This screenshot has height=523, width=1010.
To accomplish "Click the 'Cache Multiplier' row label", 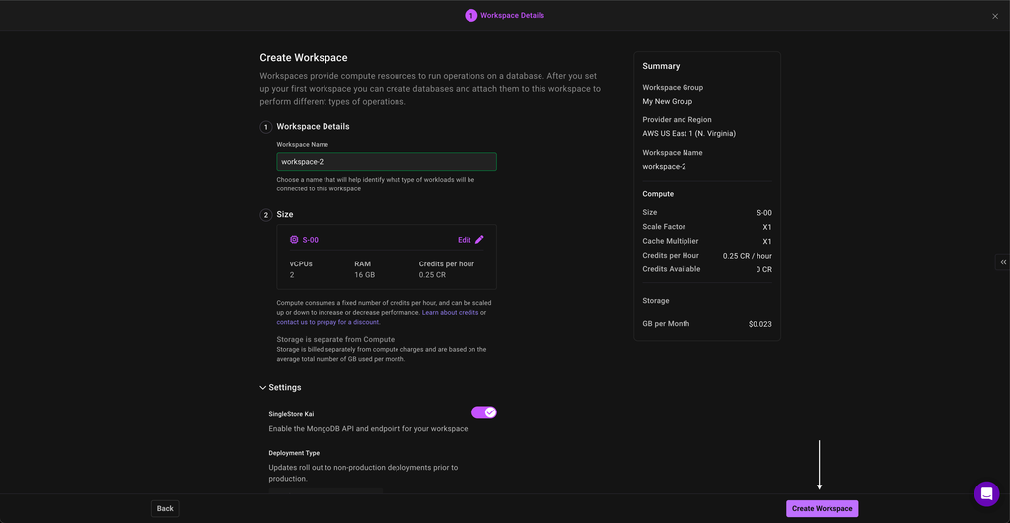I will pos(670,241).
